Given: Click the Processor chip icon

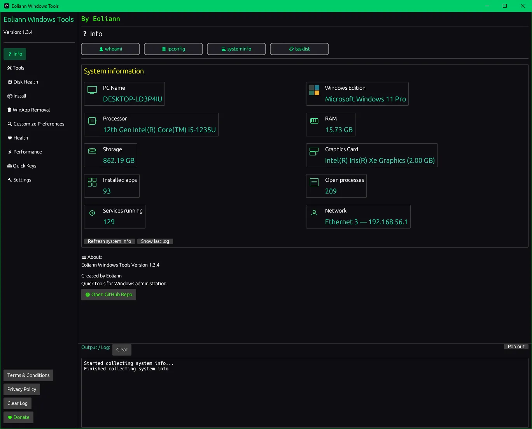Looking at the screenshot, I should (x=92, y=121).
